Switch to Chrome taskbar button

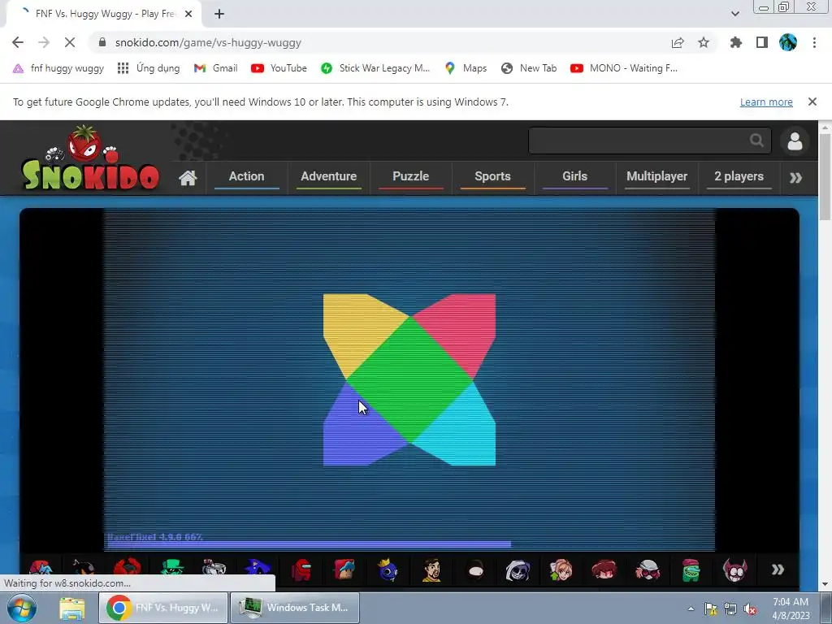(x=162, y=608)
